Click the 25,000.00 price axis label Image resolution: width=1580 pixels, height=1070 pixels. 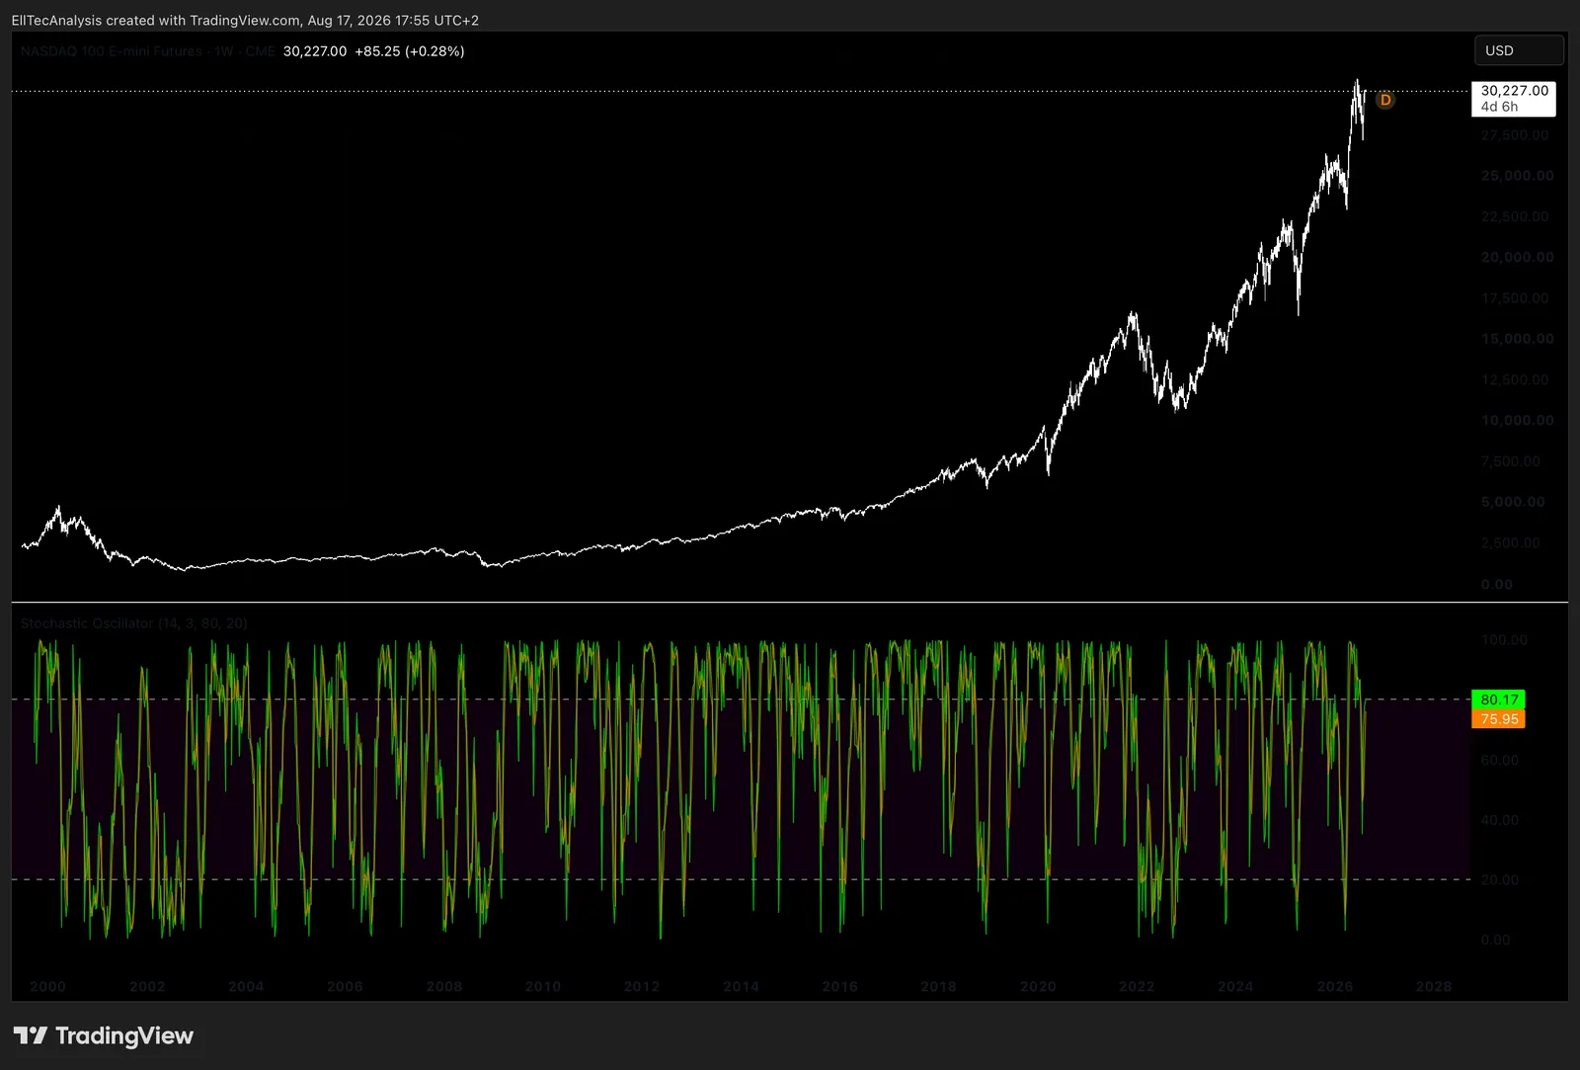[x=1517, y=176]
